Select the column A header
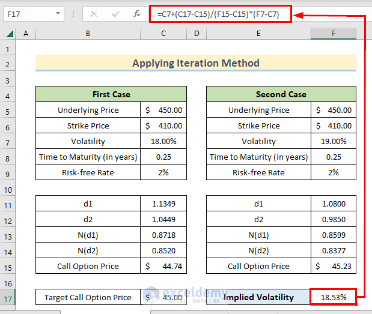Viewport: 372px width, 314px height. click(x=26, y=34)
